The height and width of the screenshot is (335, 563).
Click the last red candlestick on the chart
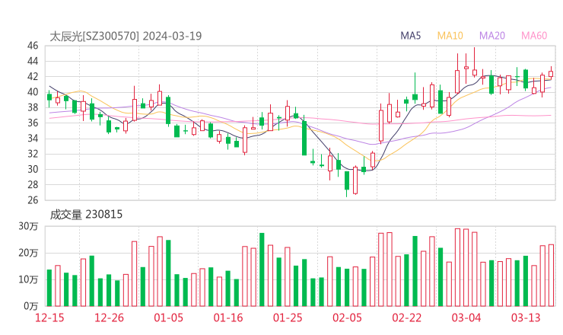551,74
